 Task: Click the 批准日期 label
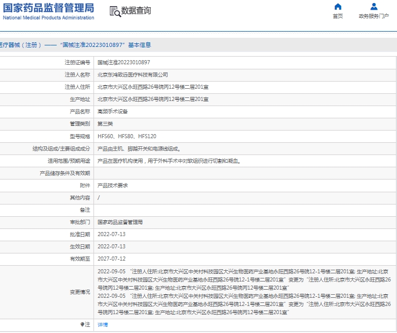pyautogui.click(x=80, y=234)
